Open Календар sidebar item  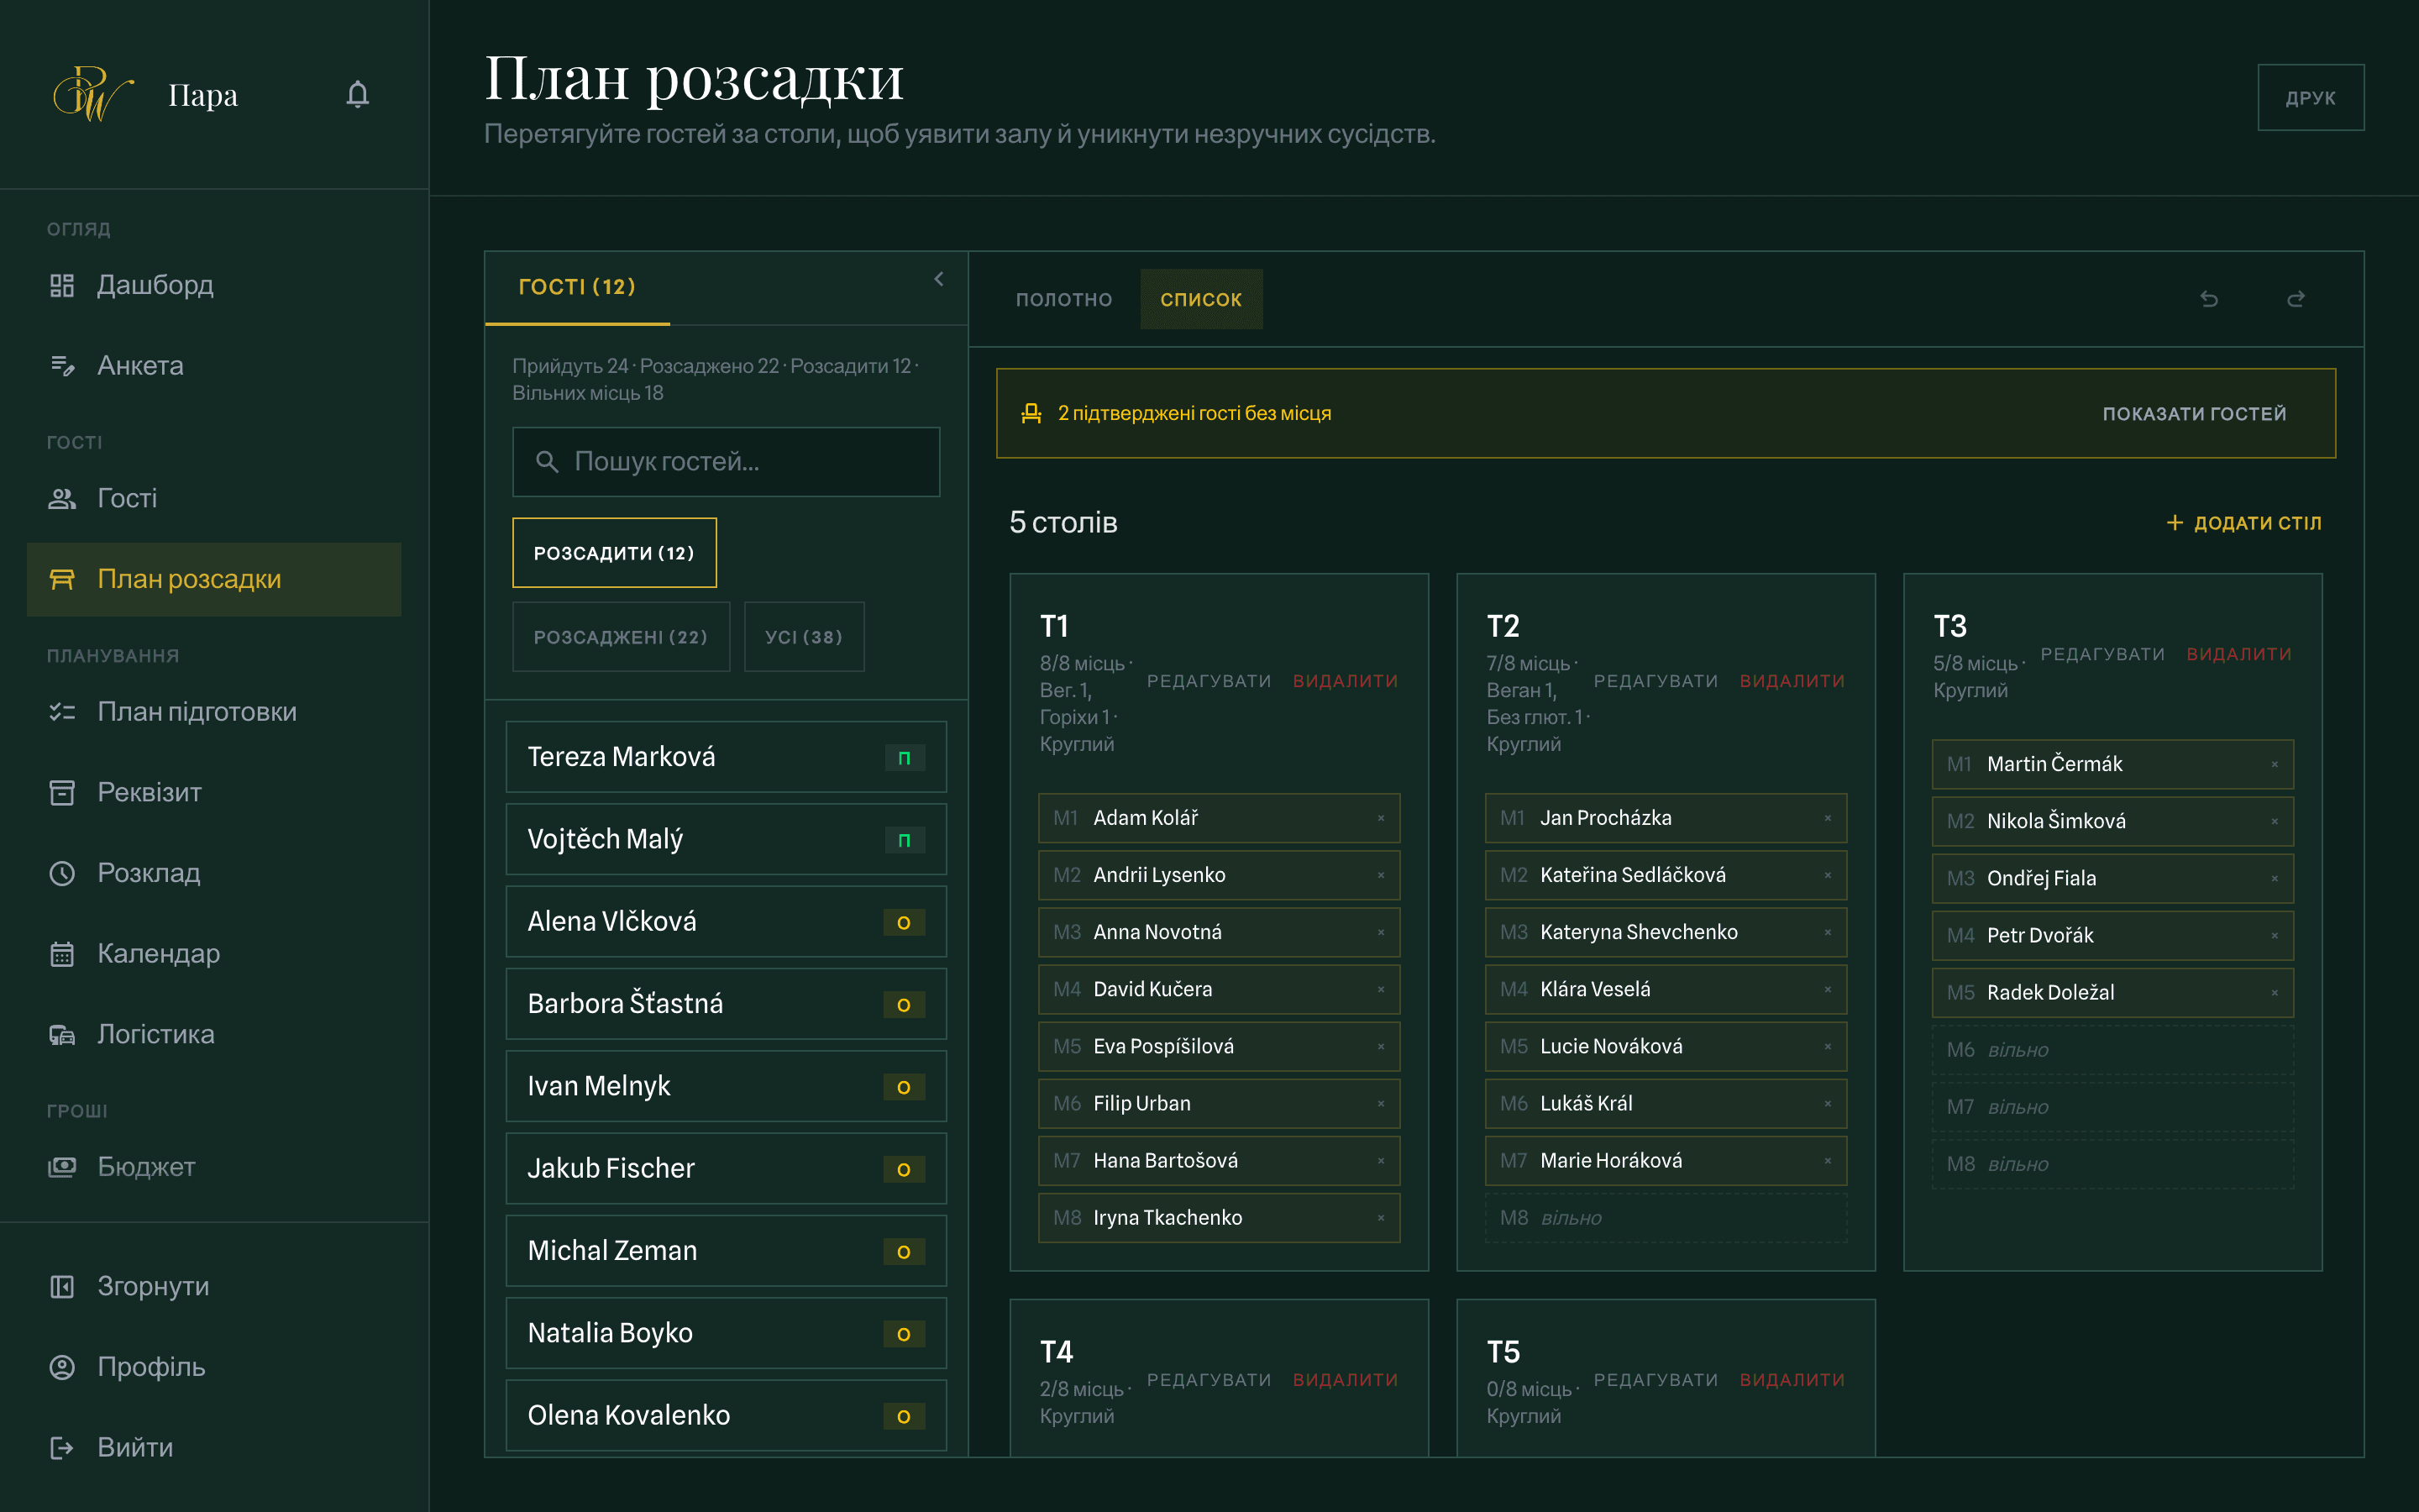214,954
